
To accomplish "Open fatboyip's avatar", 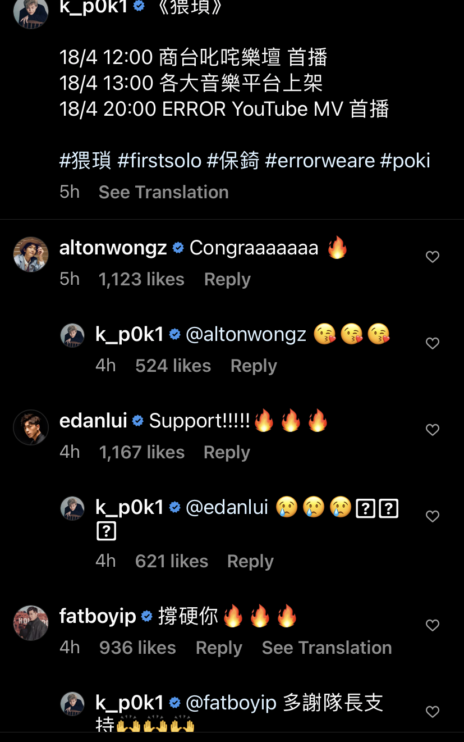I will point(31,623).
